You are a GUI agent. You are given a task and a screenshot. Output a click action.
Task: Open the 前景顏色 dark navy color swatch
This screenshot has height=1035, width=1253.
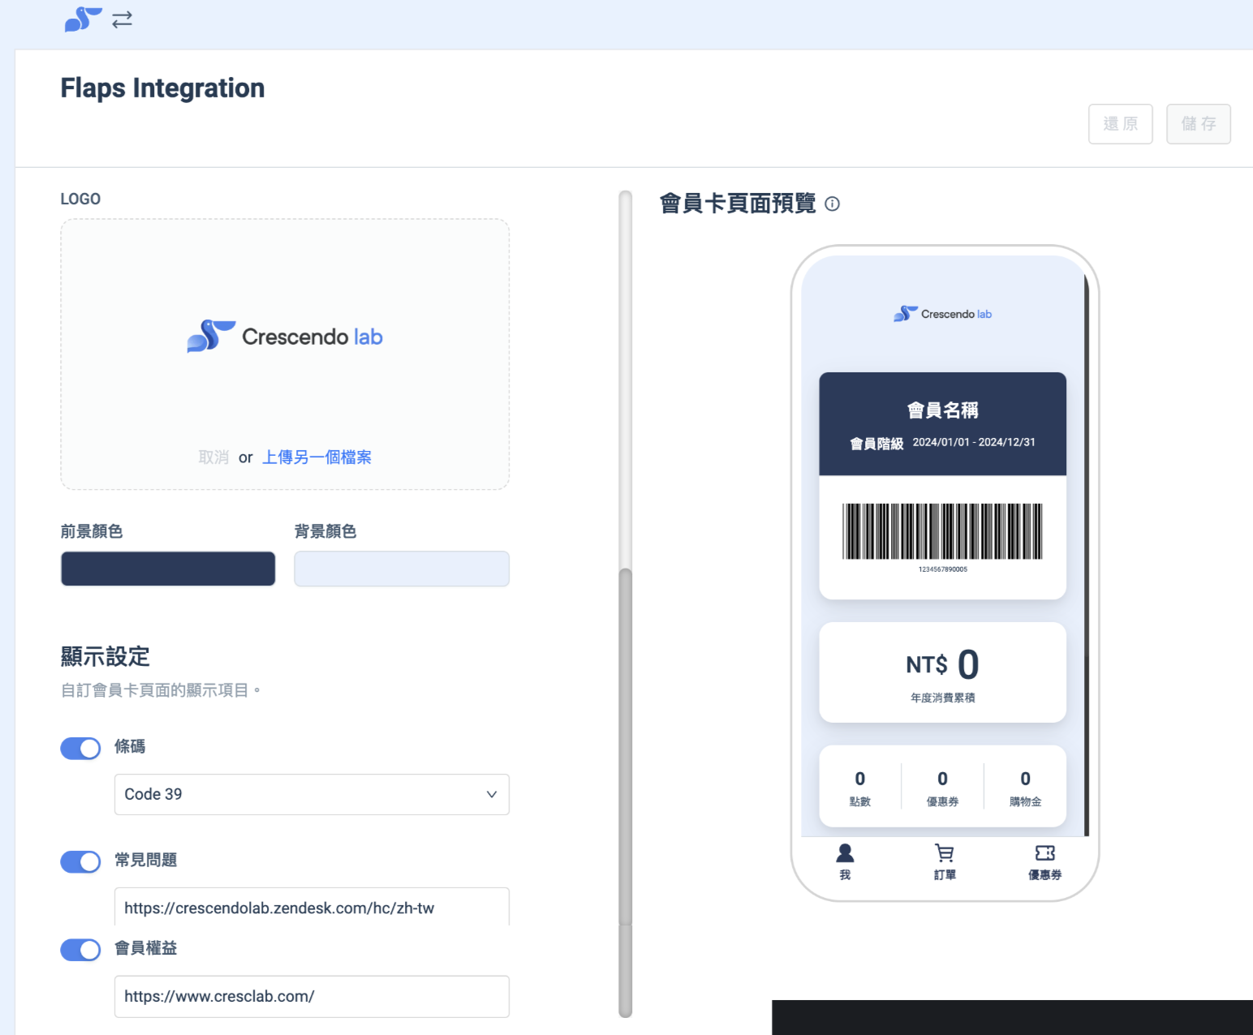click(x=168, y=569)
